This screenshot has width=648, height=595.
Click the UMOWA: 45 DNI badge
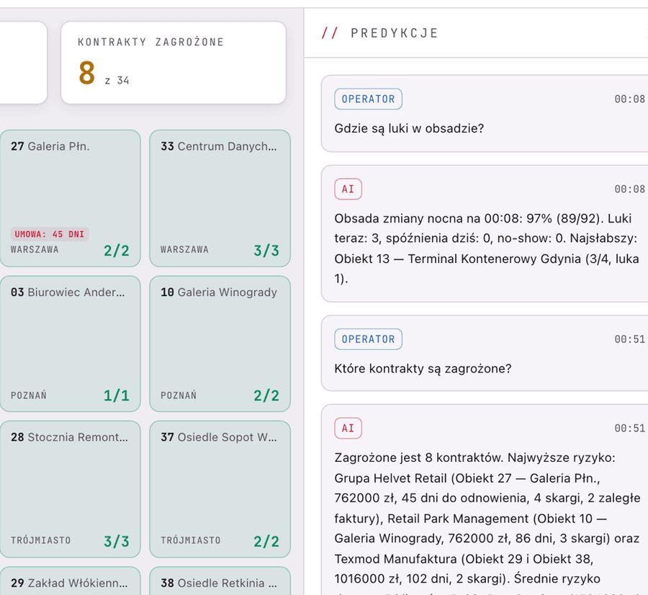click(50, 234)
